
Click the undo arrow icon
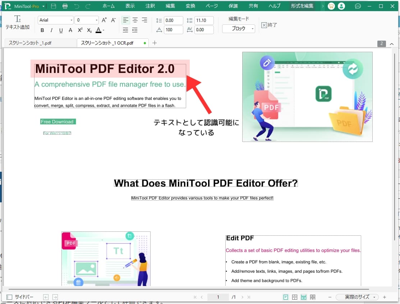click(x=77, y=6)
